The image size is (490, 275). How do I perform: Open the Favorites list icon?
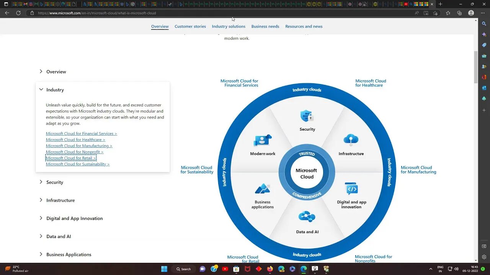(x=448, y=13)
